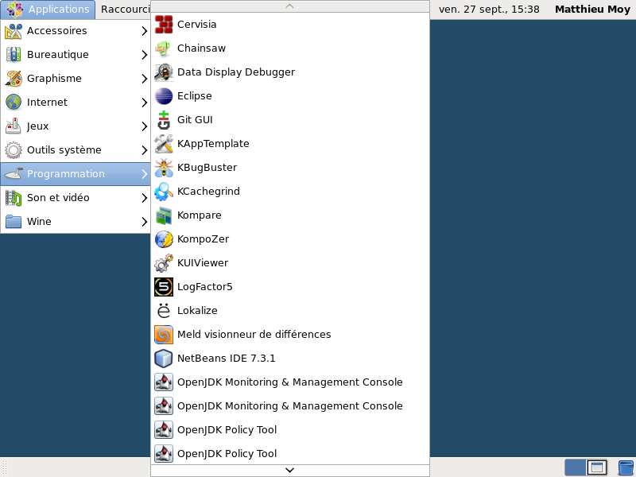
Task: Click the Chainsaw label
Action: [x=201, y=48]
